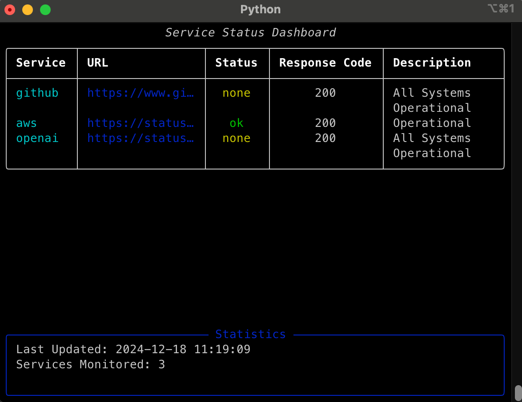Click the github status value none

click(237, 93)
